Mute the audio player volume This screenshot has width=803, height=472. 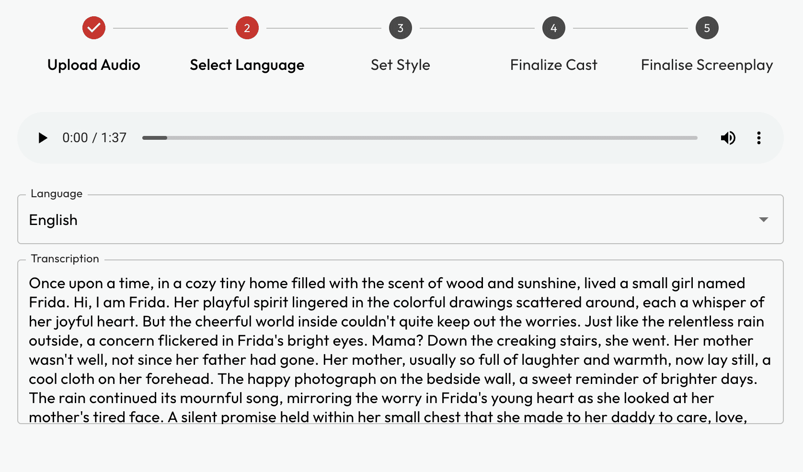(728, 138)
